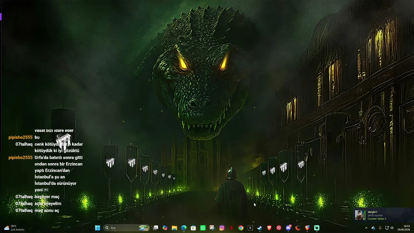Open WhatsApp from the taskbar
Viewport: 414px width, 233px height.
[x=203, y=228]
